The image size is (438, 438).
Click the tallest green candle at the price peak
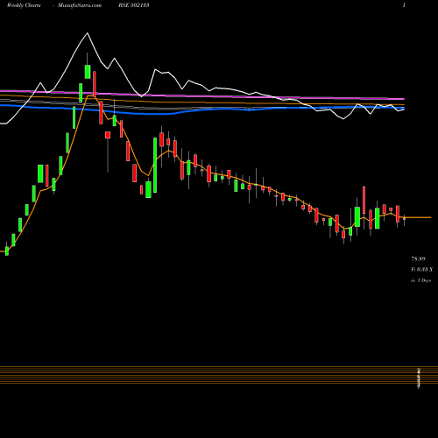[88, 72]
